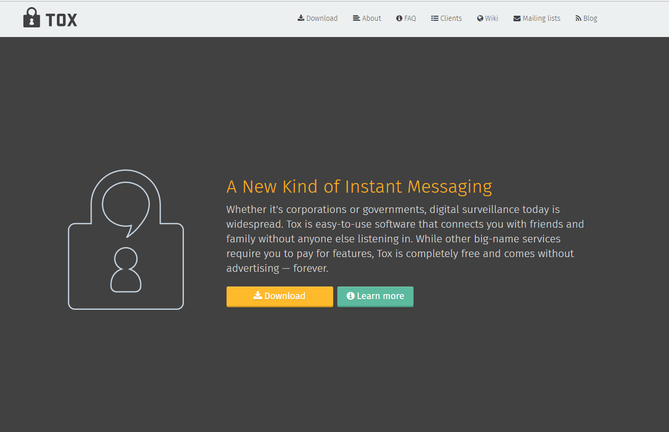Click the FAQ info circle icon
Viewport: 669px width, 432px height.
(399, 18)
